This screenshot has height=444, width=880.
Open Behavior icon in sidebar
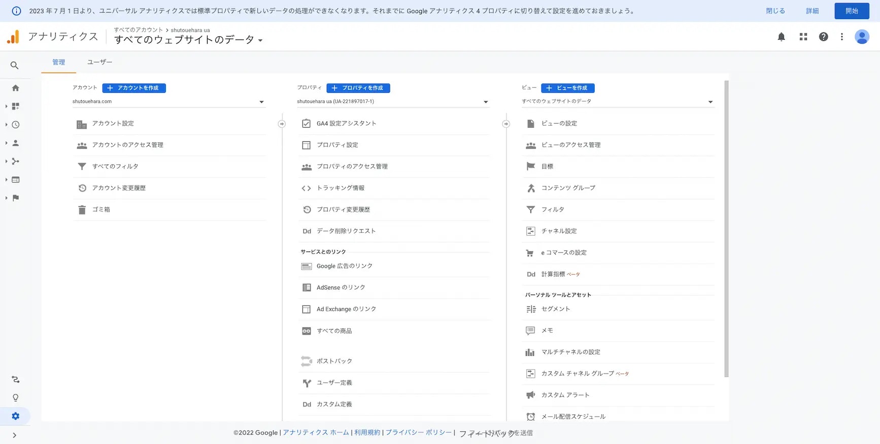pyautogui.click(x=16, y=179)
